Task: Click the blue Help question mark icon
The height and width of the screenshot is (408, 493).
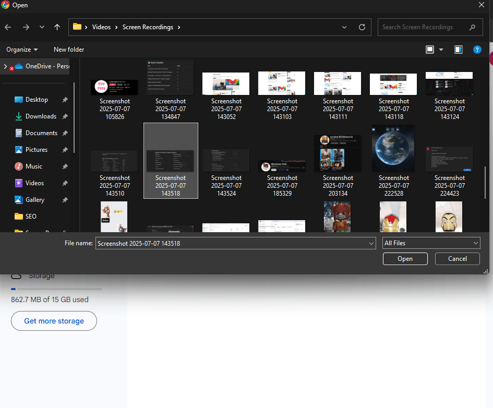Action: [x=477, y=50]
